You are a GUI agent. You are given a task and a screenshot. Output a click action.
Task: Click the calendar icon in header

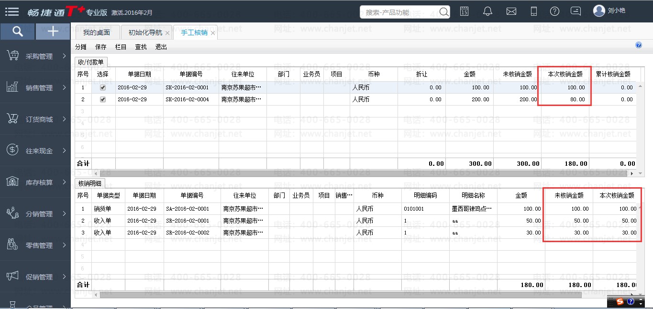tap(464, 11)
